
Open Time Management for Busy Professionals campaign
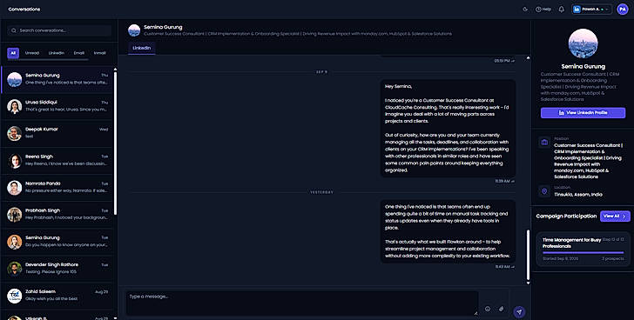tap(583, 249)
